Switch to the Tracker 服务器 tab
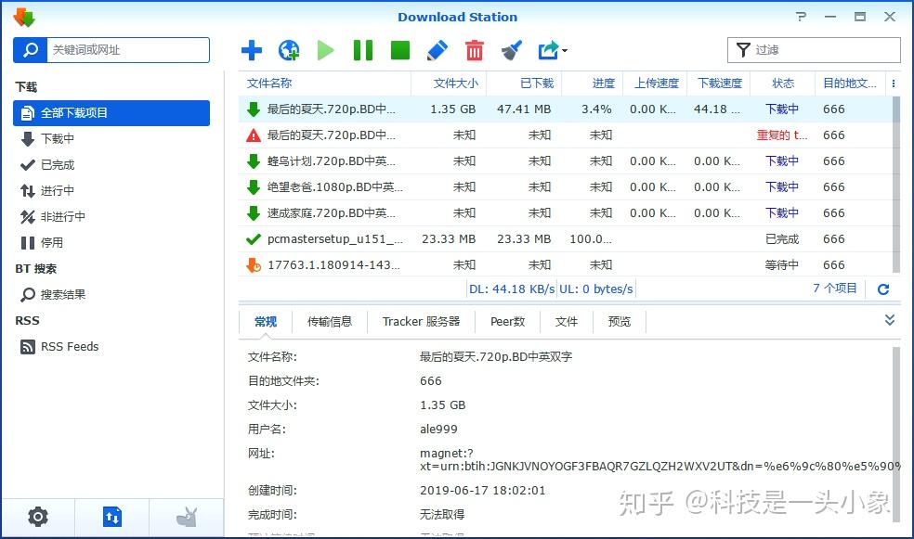 [x=421, y=321]
